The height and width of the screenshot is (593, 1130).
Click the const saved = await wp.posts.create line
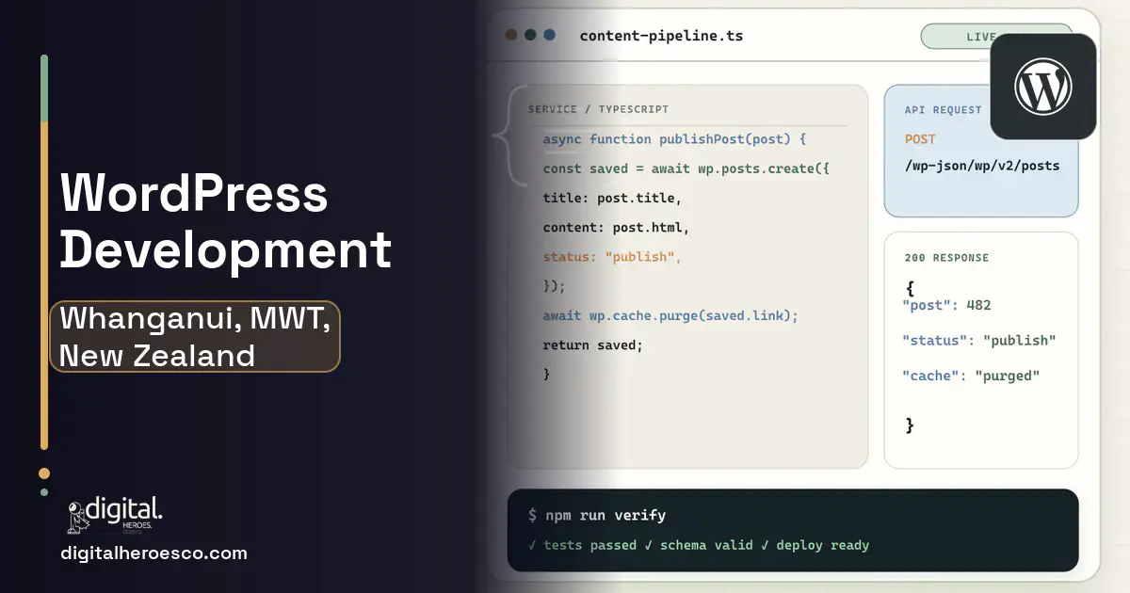pyautogui.click(x=686, y=169)
